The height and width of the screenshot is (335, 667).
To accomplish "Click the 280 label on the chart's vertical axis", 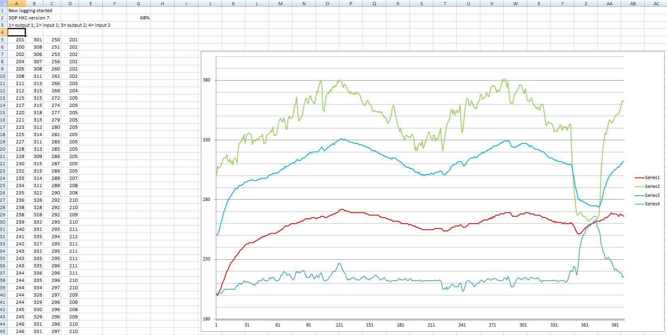I will (x=207, y=200).
